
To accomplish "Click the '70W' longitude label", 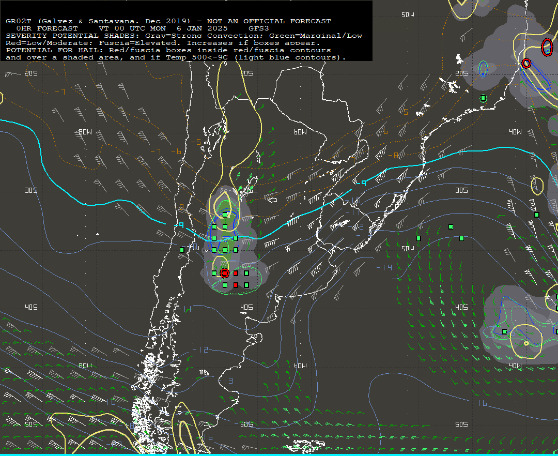I will coord(193,248).
